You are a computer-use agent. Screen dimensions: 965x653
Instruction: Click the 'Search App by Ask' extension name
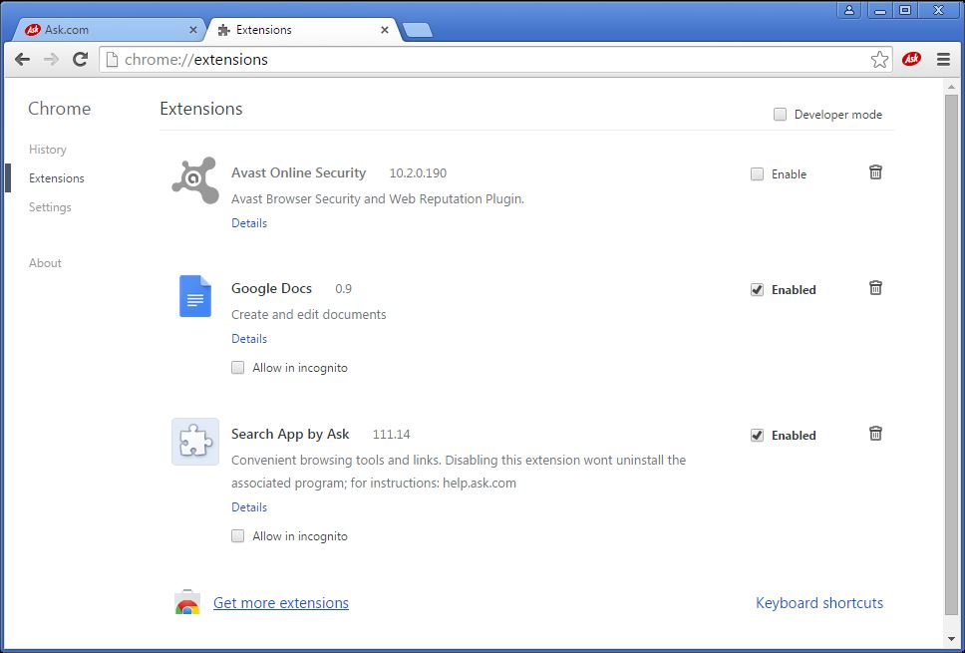click(290, 434)
